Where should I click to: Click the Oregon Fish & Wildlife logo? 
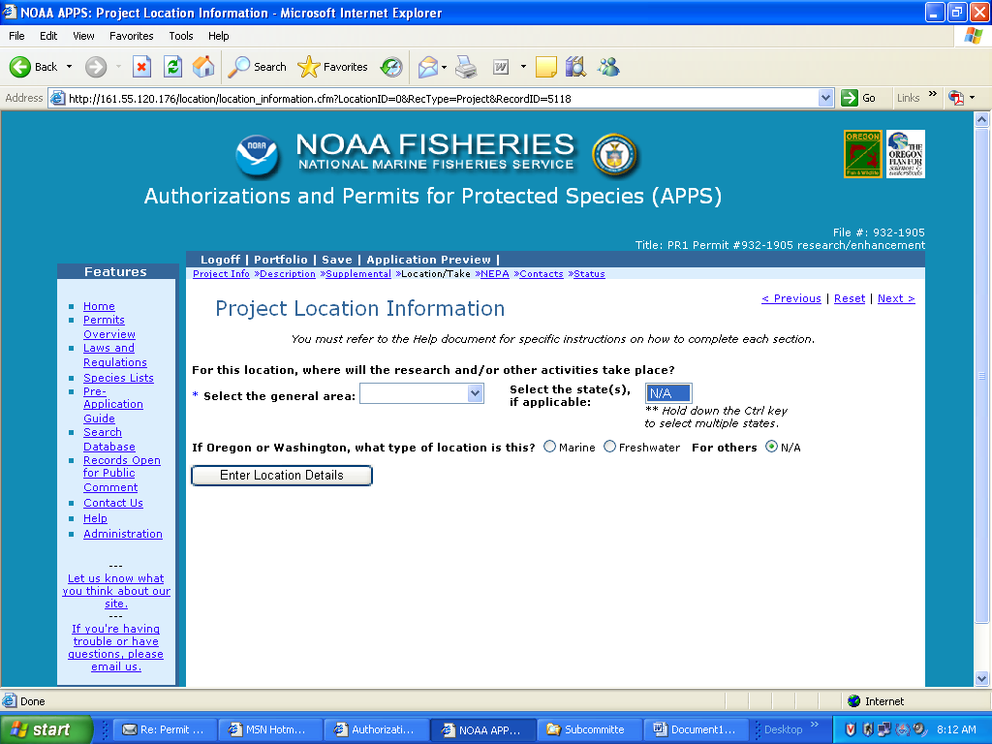(863, 154)
